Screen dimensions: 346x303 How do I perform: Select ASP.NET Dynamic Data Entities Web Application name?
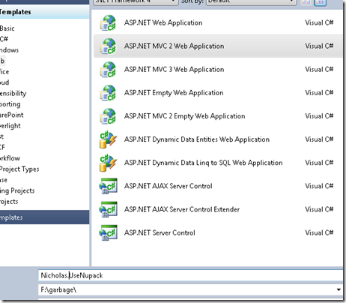point(197,139)
